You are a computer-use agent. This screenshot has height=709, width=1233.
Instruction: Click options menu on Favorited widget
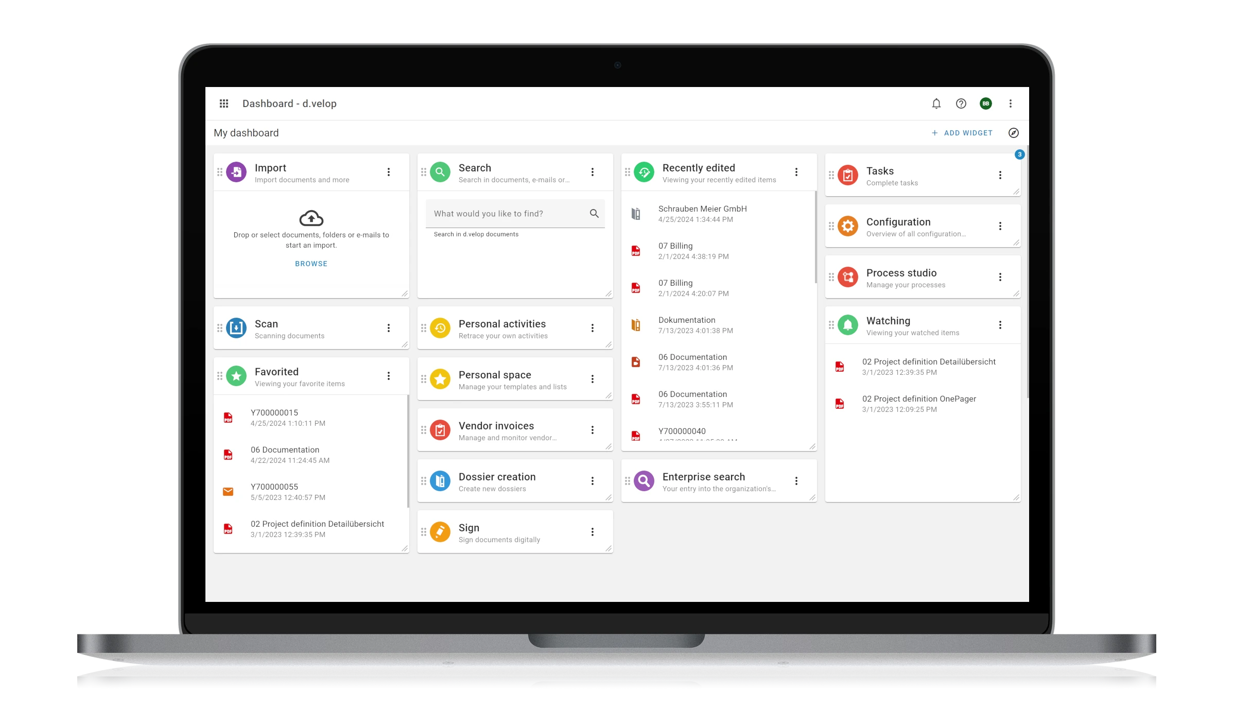pyautogui.click(x=389, y=376)
